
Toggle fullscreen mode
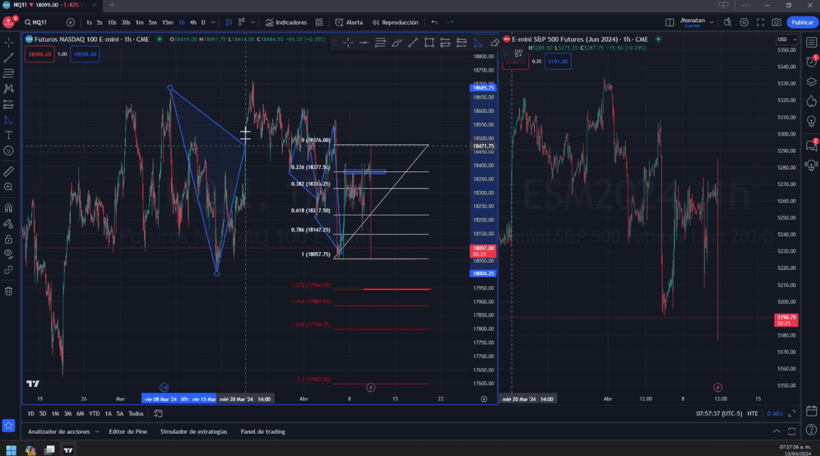760,22
